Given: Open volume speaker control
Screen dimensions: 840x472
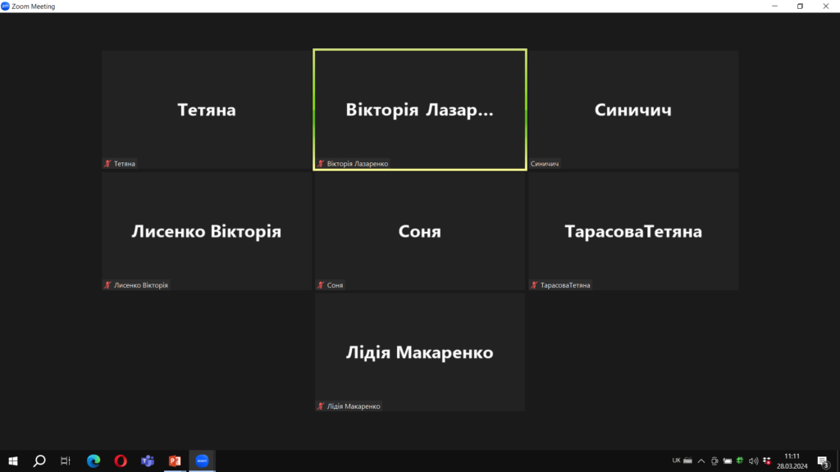Looking at the screenshot, I should click(x=753, y=461).
